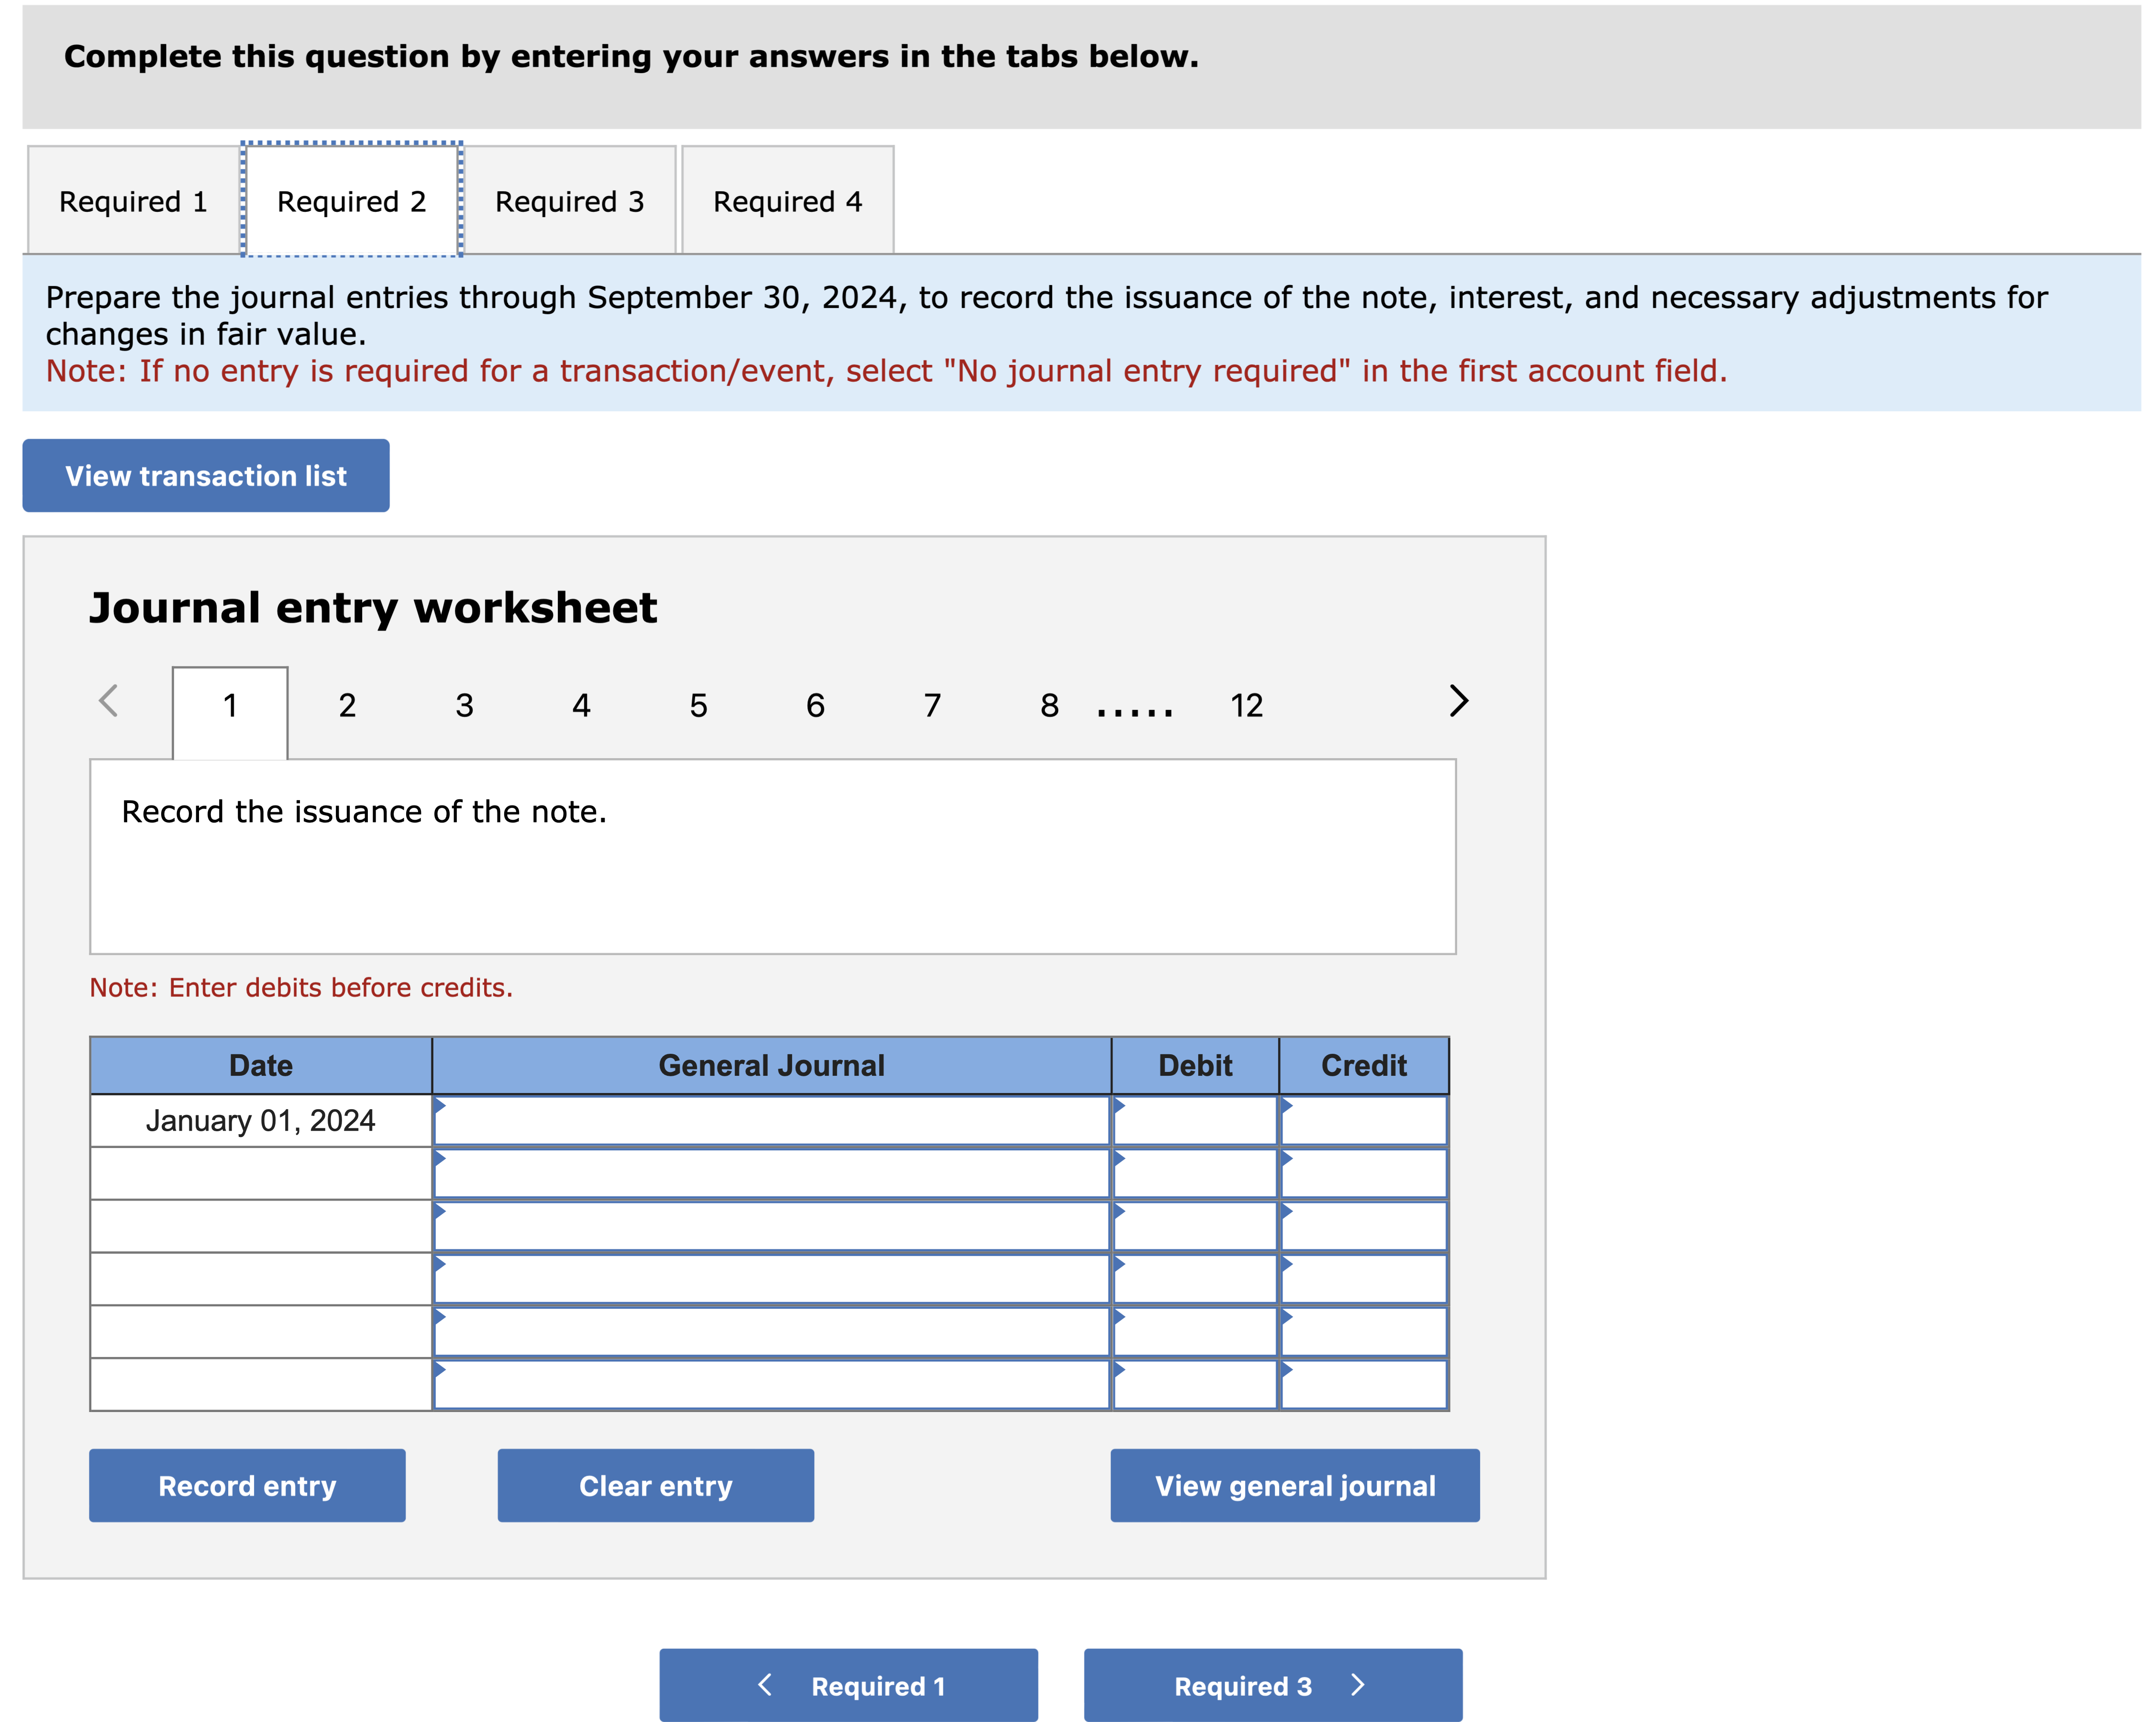Click the second row Credit field
The width and height of the screenshot is (2156, 1722).
(1364, 1174)
